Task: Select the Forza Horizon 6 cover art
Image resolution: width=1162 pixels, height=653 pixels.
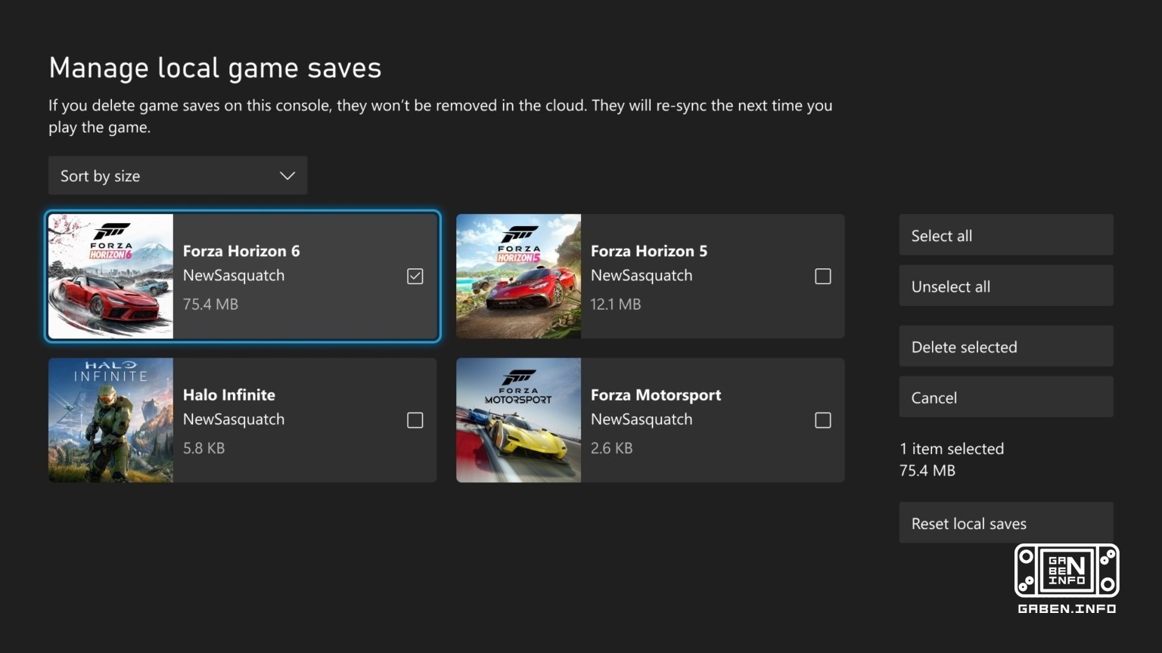Action: (111, 277)
